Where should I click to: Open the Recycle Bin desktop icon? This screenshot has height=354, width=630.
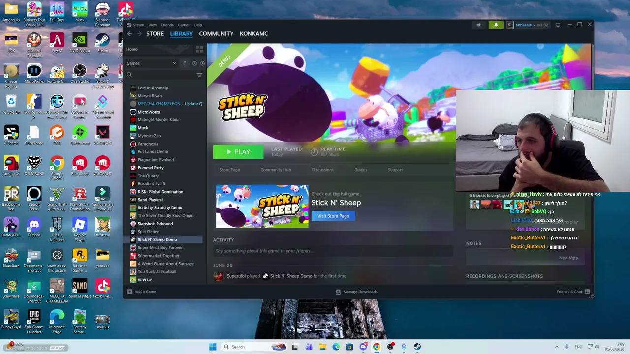pyautogui.click(x=11, y=105)
